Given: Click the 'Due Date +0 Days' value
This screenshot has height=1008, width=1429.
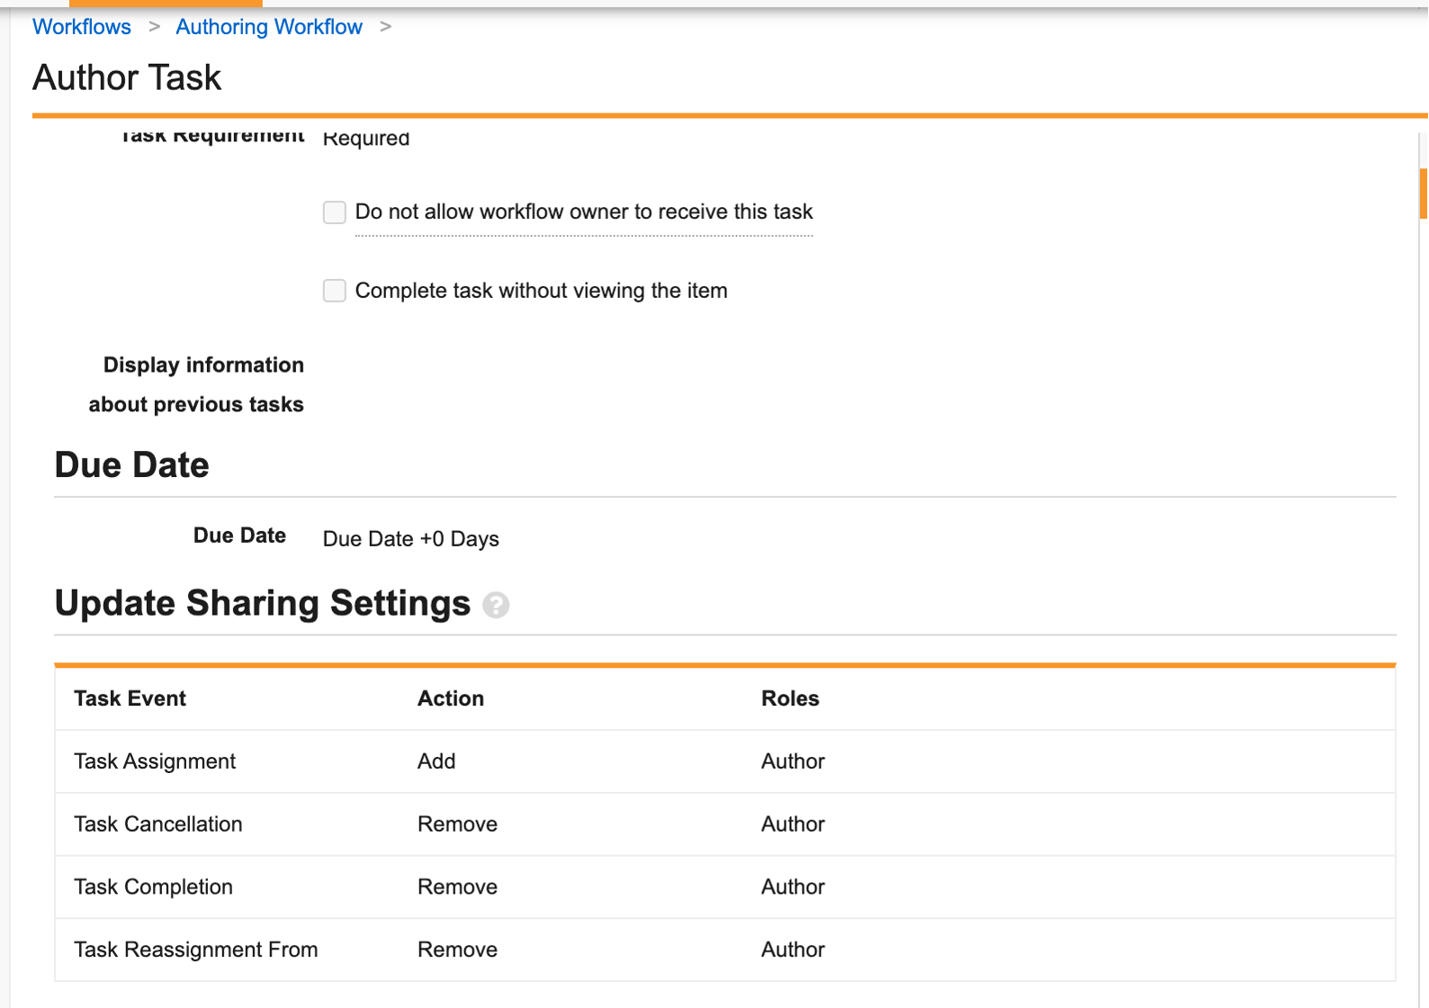Looking at the screenshot, I should tap(410, 539).
